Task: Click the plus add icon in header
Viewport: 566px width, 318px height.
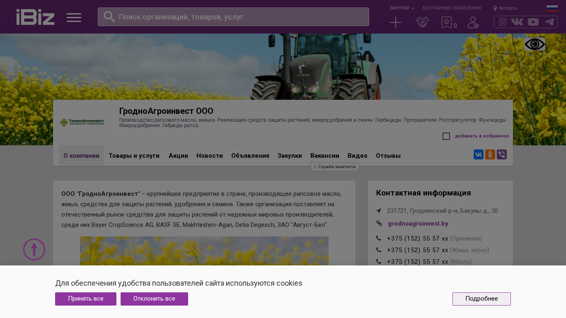Action: [396, 22]
